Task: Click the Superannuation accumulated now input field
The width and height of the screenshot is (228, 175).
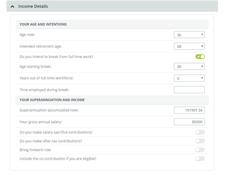Action: (x=189, y=110)
